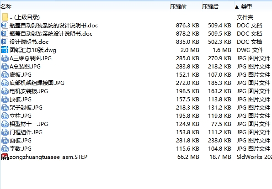Select the JPG icon for 面板.JPG
Viewport: 272px width, 189px height.
click(x=5, y=141)
